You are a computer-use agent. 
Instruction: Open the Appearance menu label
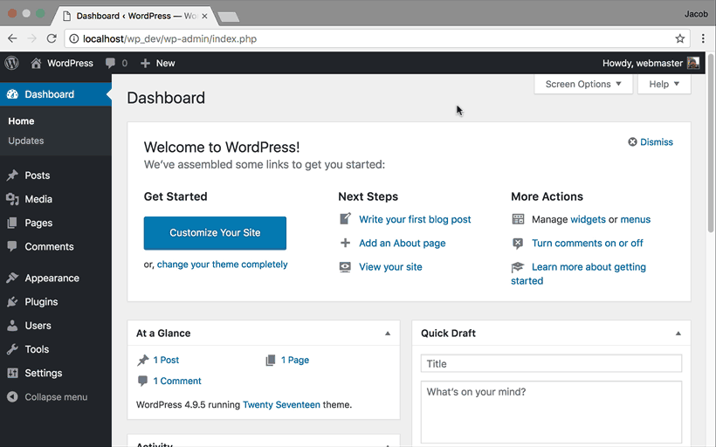pos(52,278)
